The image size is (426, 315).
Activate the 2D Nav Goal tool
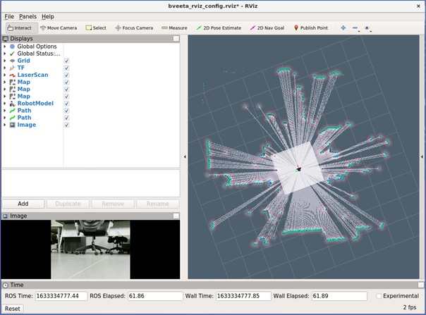pyautogui.click(x=267, y=28)
